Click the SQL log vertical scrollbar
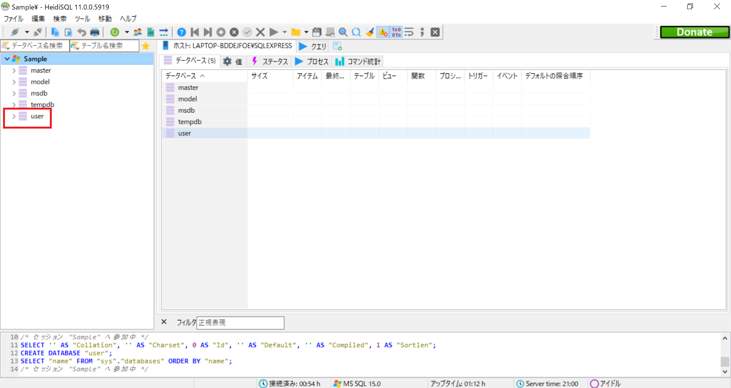This screenshot has height=388, width=731. (725, 355)
